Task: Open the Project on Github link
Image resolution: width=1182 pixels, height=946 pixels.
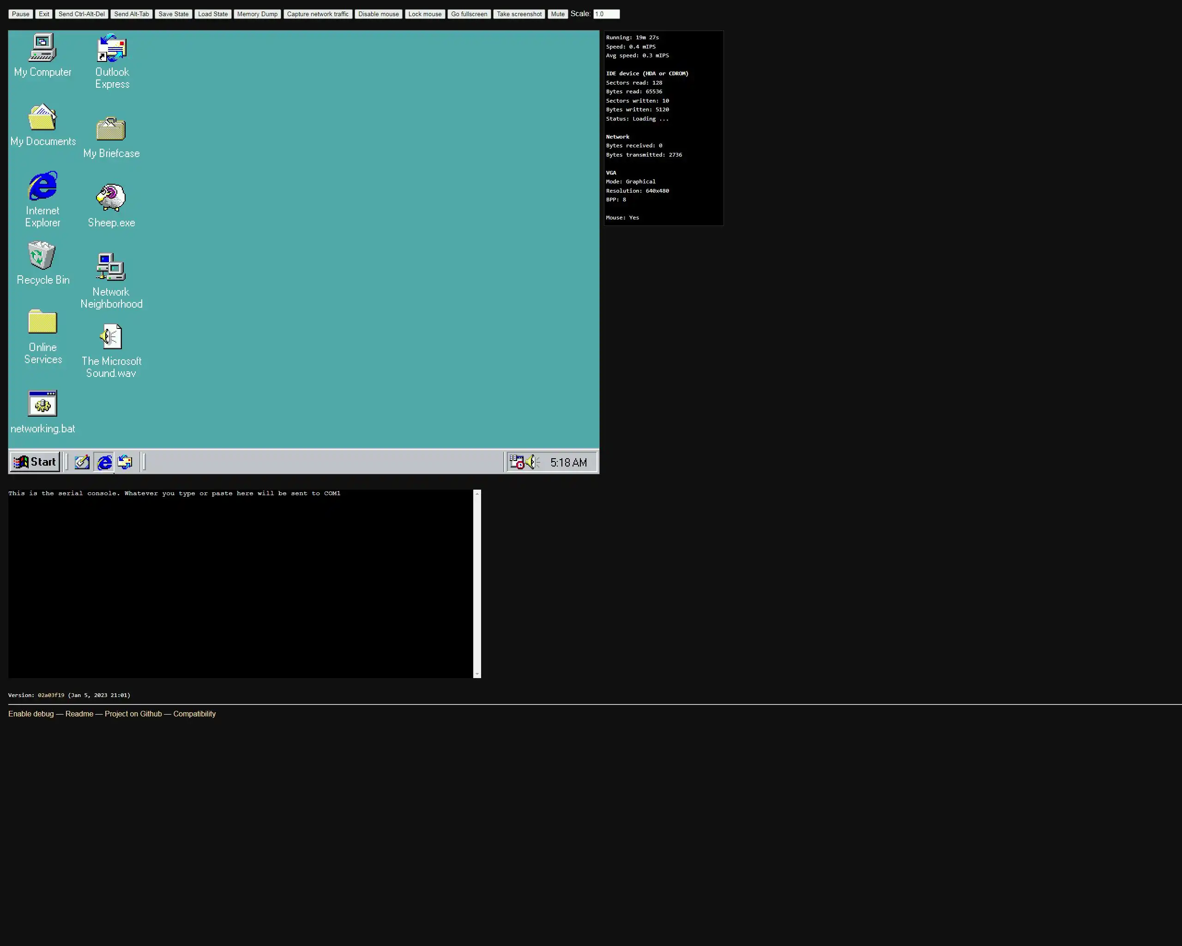Action: tap(133, 714)
